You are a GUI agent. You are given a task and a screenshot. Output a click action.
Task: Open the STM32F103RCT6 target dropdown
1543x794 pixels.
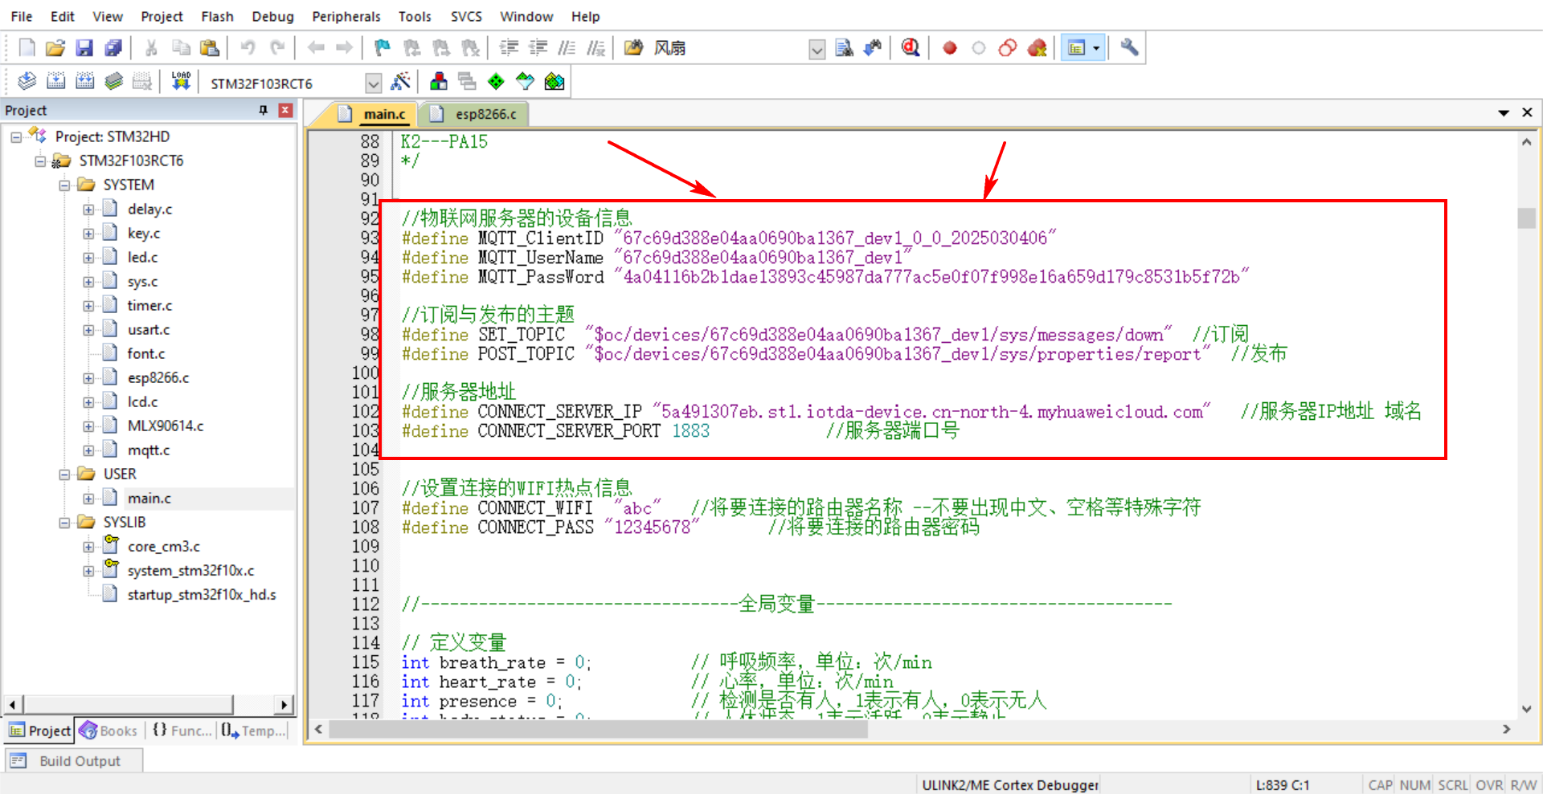pos(373,83)
